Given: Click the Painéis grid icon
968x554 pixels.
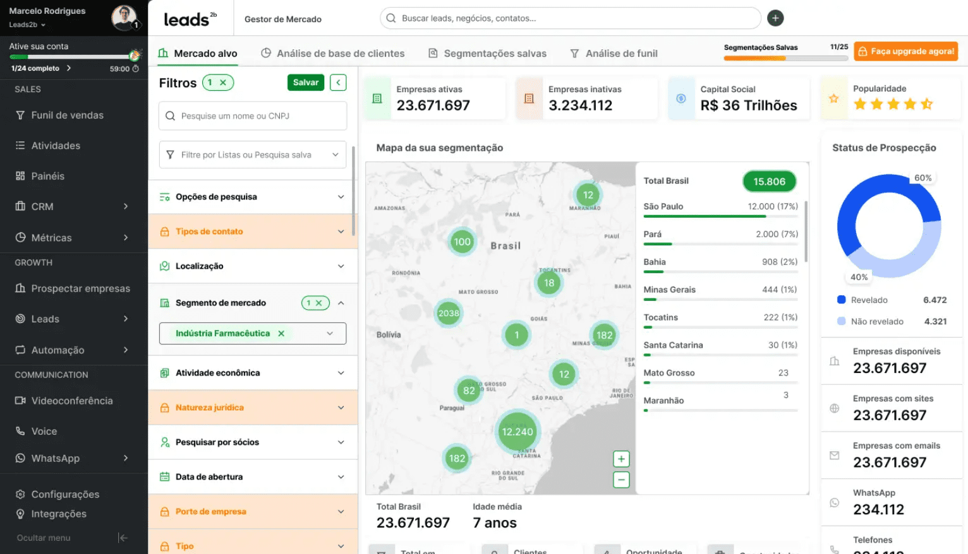Looking at the screenshot, I should [20, 176].
